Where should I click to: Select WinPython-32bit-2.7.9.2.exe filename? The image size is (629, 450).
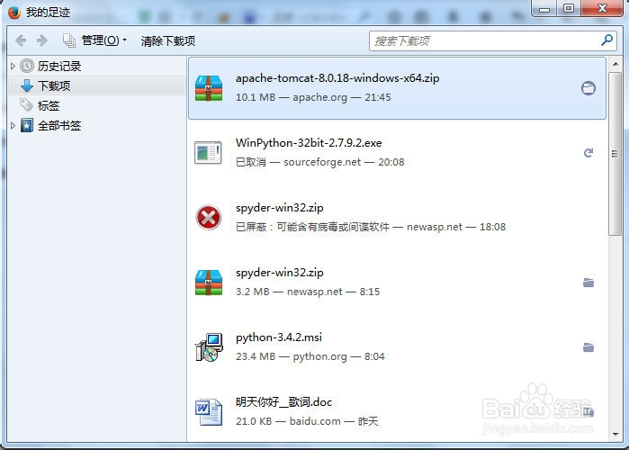coord(309,143)
